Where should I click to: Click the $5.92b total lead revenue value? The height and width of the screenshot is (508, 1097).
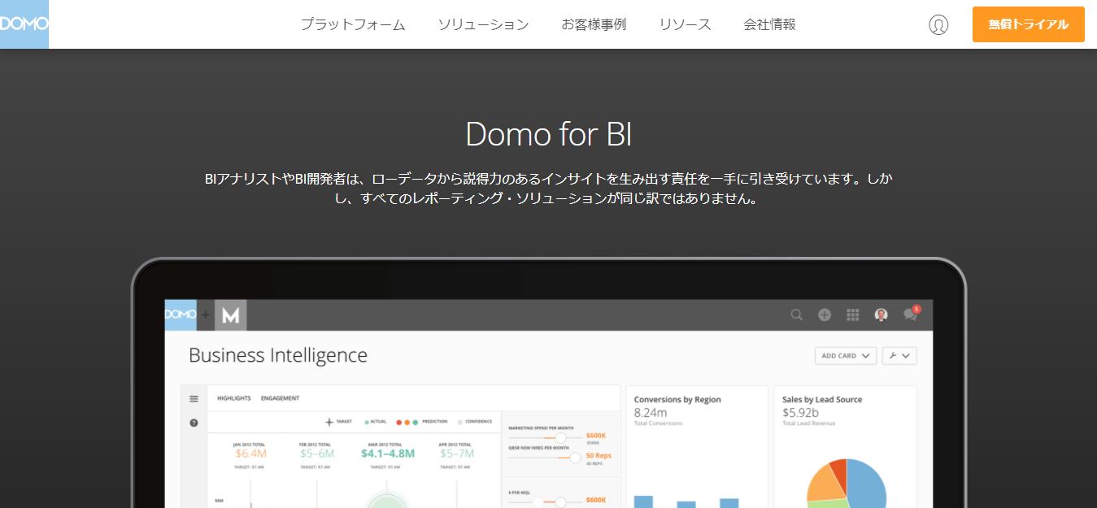pyautogui.click(x=800, y=413)
